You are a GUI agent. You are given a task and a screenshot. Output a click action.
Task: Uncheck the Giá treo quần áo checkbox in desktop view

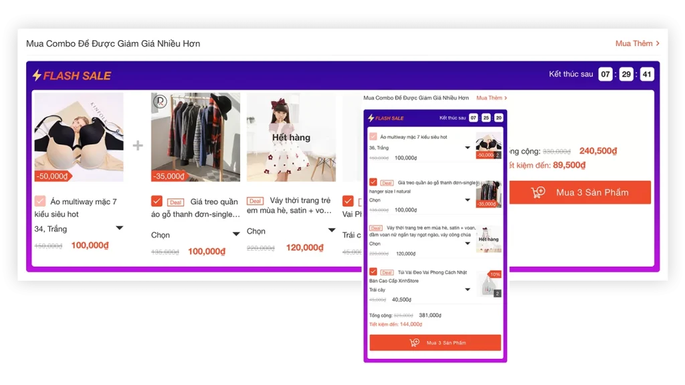pyautogui.click(x=157, y=201)
